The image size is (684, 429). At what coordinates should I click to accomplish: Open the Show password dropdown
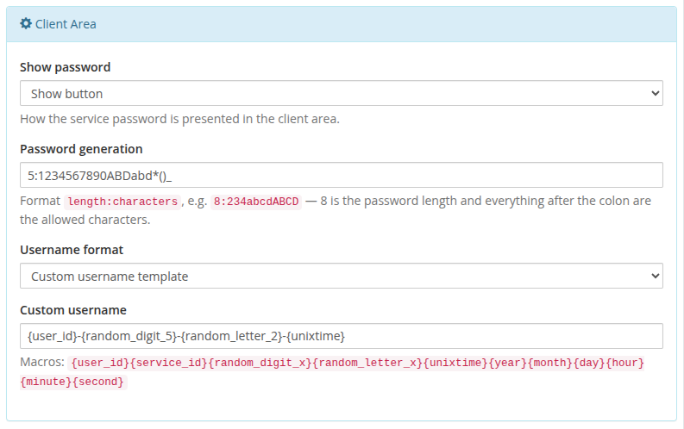pos(341,93)
